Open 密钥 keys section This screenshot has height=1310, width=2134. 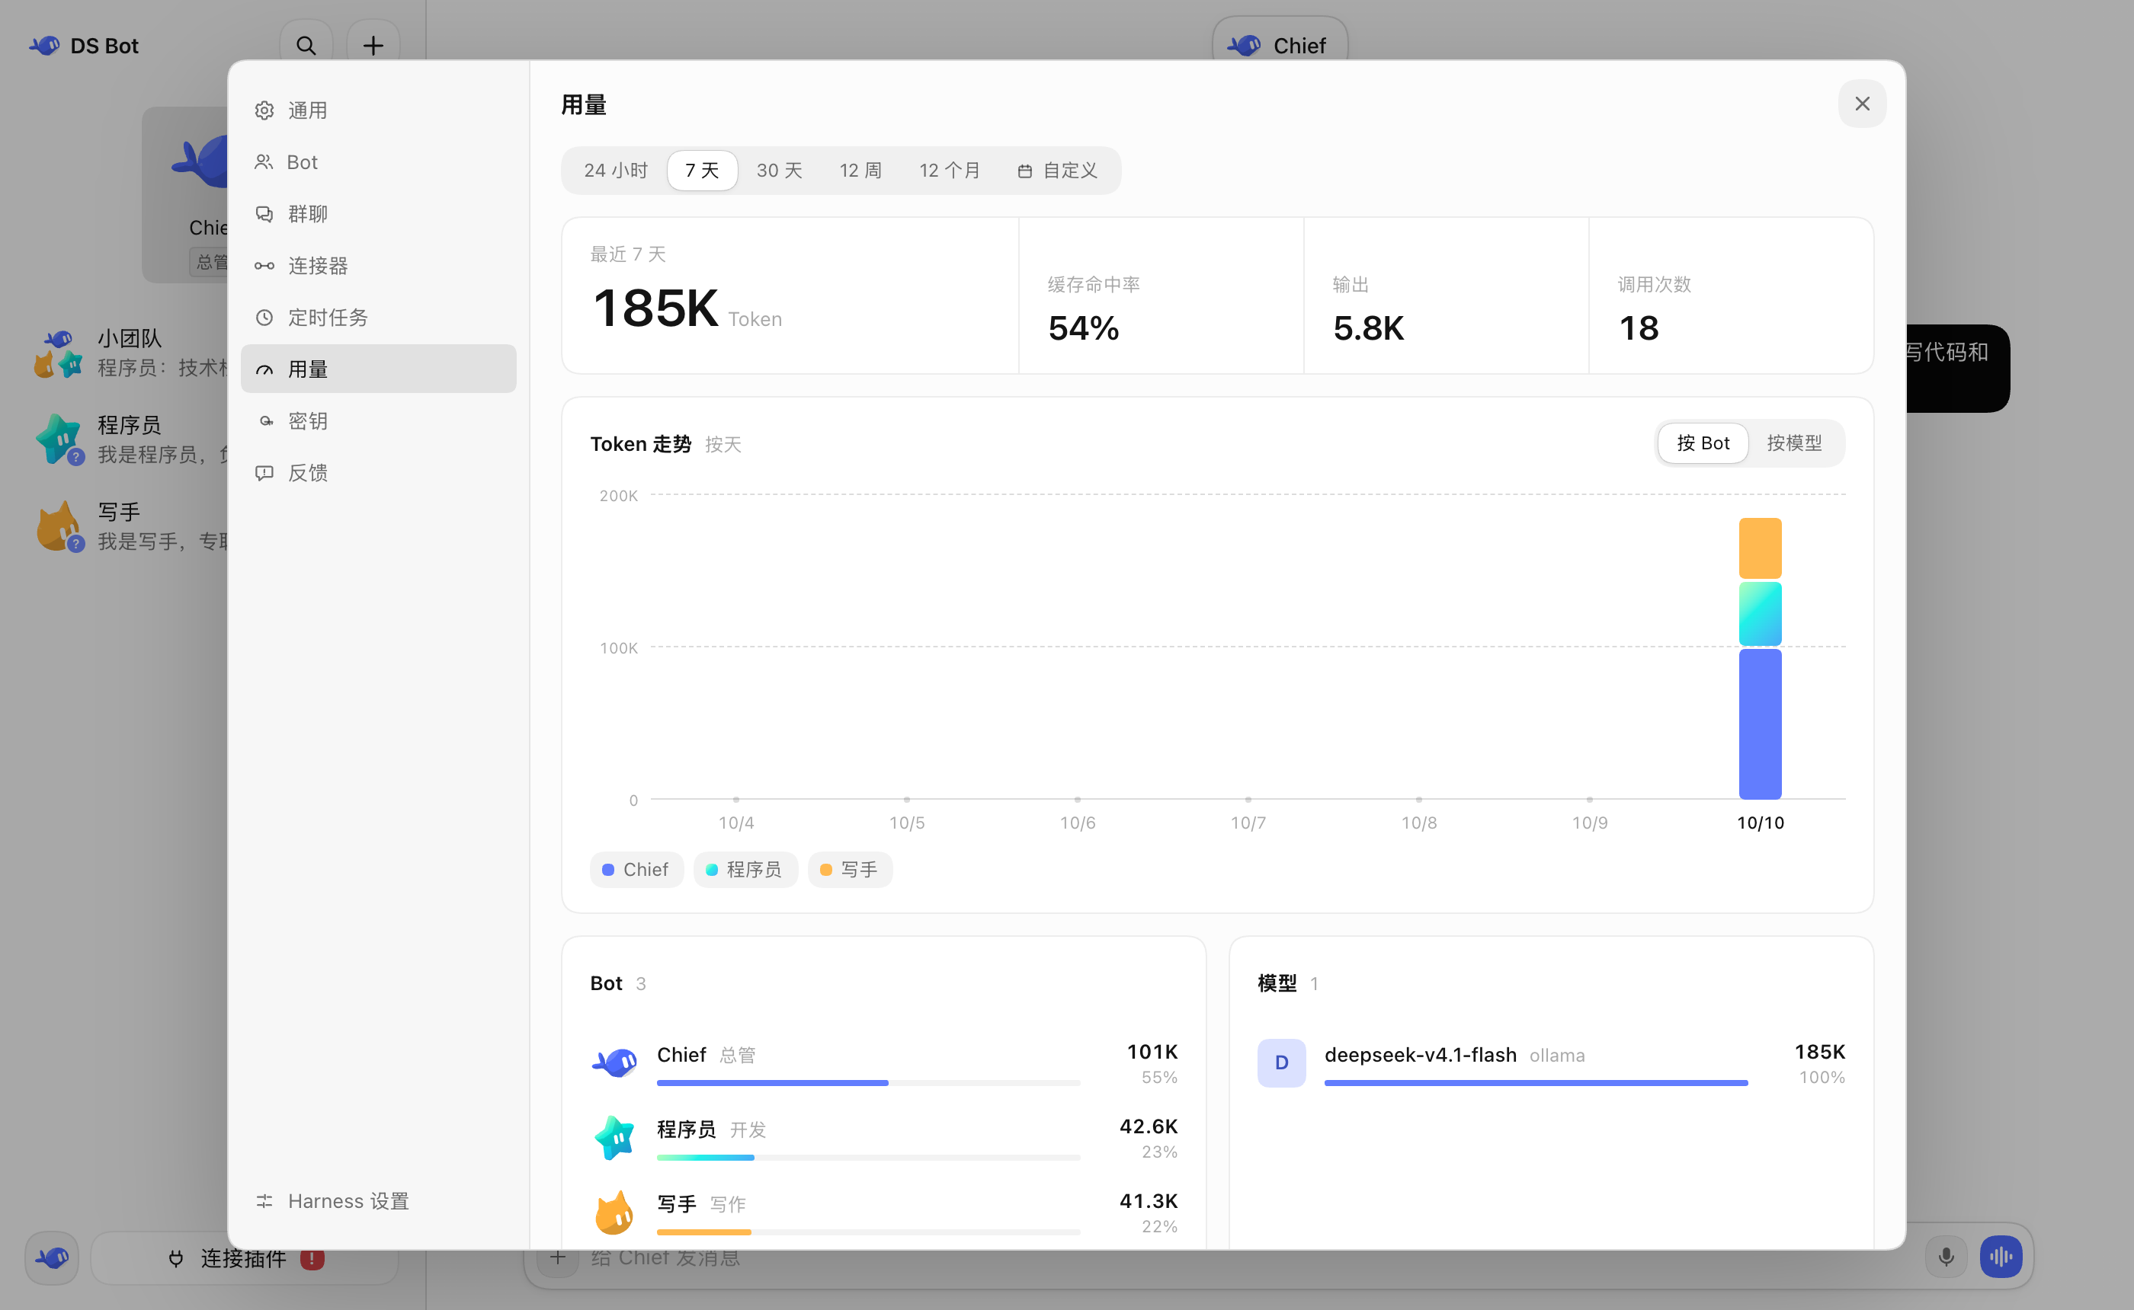pyautogui.click(x=378, y=421)
